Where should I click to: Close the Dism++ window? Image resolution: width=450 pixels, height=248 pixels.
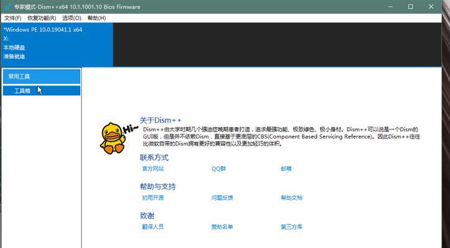click(x=431, y=7)
